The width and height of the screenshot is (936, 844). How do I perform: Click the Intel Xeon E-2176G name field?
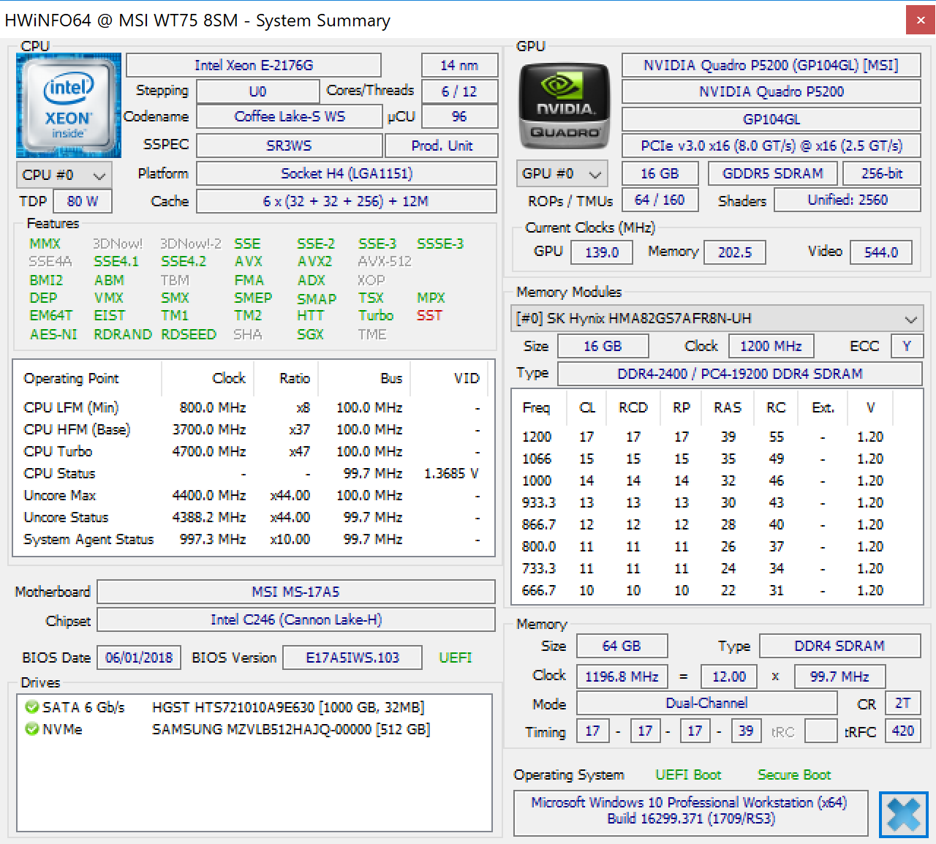click(x=254, y=65)
